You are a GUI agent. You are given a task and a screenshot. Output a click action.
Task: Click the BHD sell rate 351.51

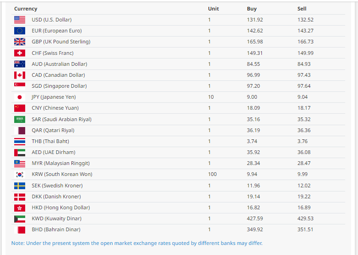point(305,229)
